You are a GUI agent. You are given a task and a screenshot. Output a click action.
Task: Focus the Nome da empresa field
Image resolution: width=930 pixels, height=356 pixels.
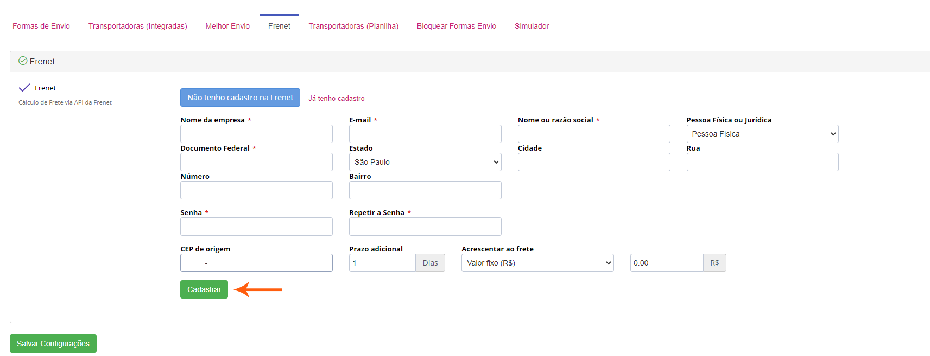coord(256,134)
